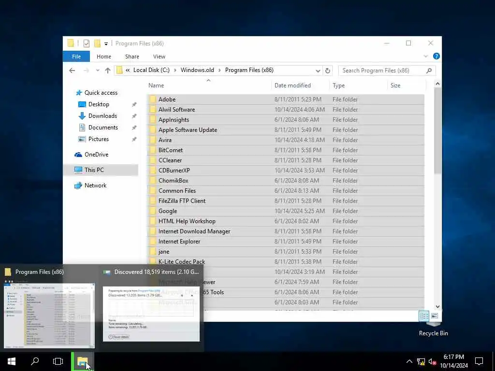Go back with the Back arrow
The height and width of the screenshot is (371, 495).
(72, 71)
